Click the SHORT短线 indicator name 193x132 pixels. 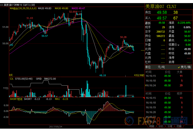tap(16, 99)
